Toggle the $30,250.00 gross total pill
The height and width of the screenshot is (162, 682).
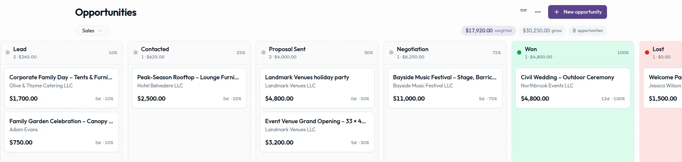(542, 31)
